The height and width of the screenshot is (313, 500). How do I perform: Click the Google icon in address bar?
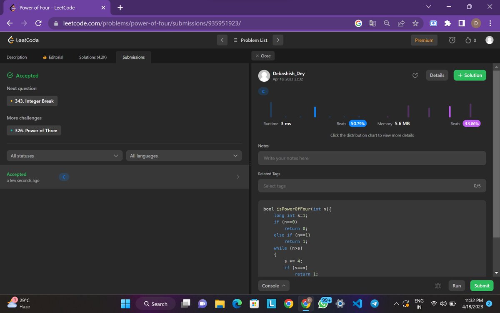pos(358,24)
